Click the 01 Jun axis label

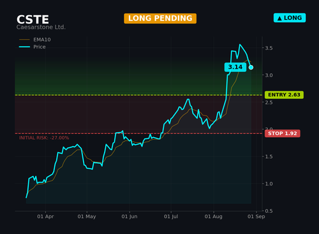coord(130,217)
